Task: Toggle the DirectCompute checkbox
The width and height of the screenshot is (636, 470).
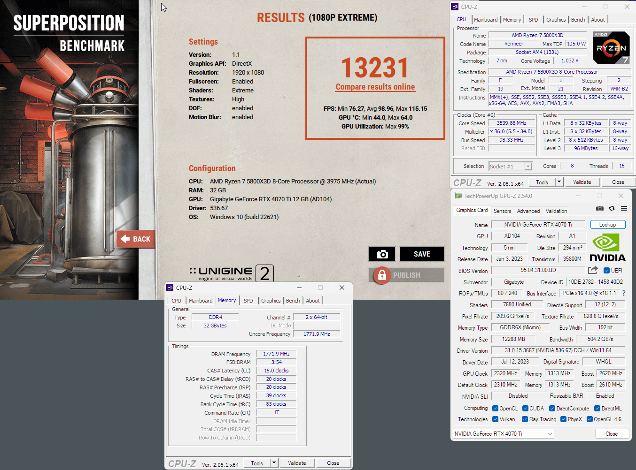Action: pyautogui.click(x=552, y=409)
